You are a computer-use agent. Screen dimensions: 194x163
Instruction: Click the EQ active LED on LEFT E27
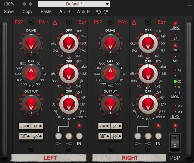79,126
